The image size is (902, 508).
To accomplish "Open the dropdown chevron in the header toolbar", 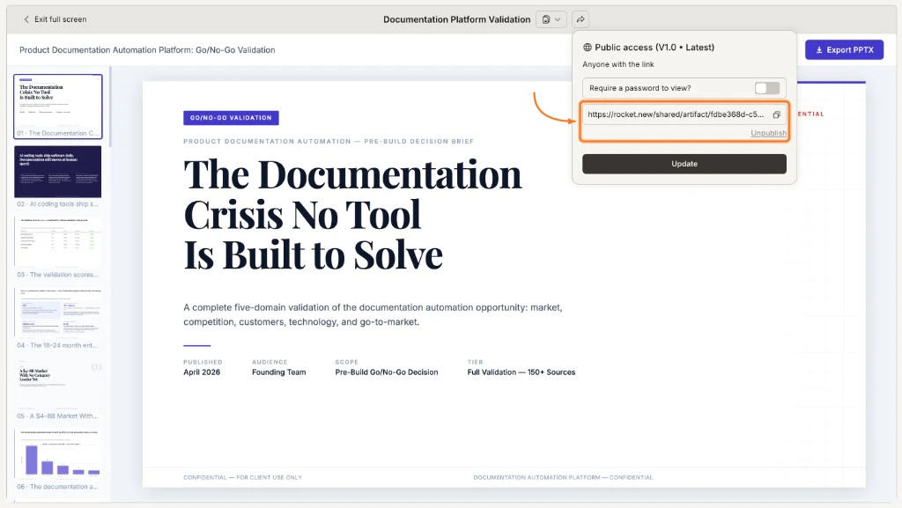I will (557, 18).
